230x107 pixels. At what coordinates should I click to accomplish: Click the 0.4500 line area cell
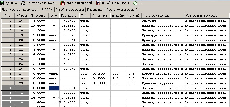101,73
